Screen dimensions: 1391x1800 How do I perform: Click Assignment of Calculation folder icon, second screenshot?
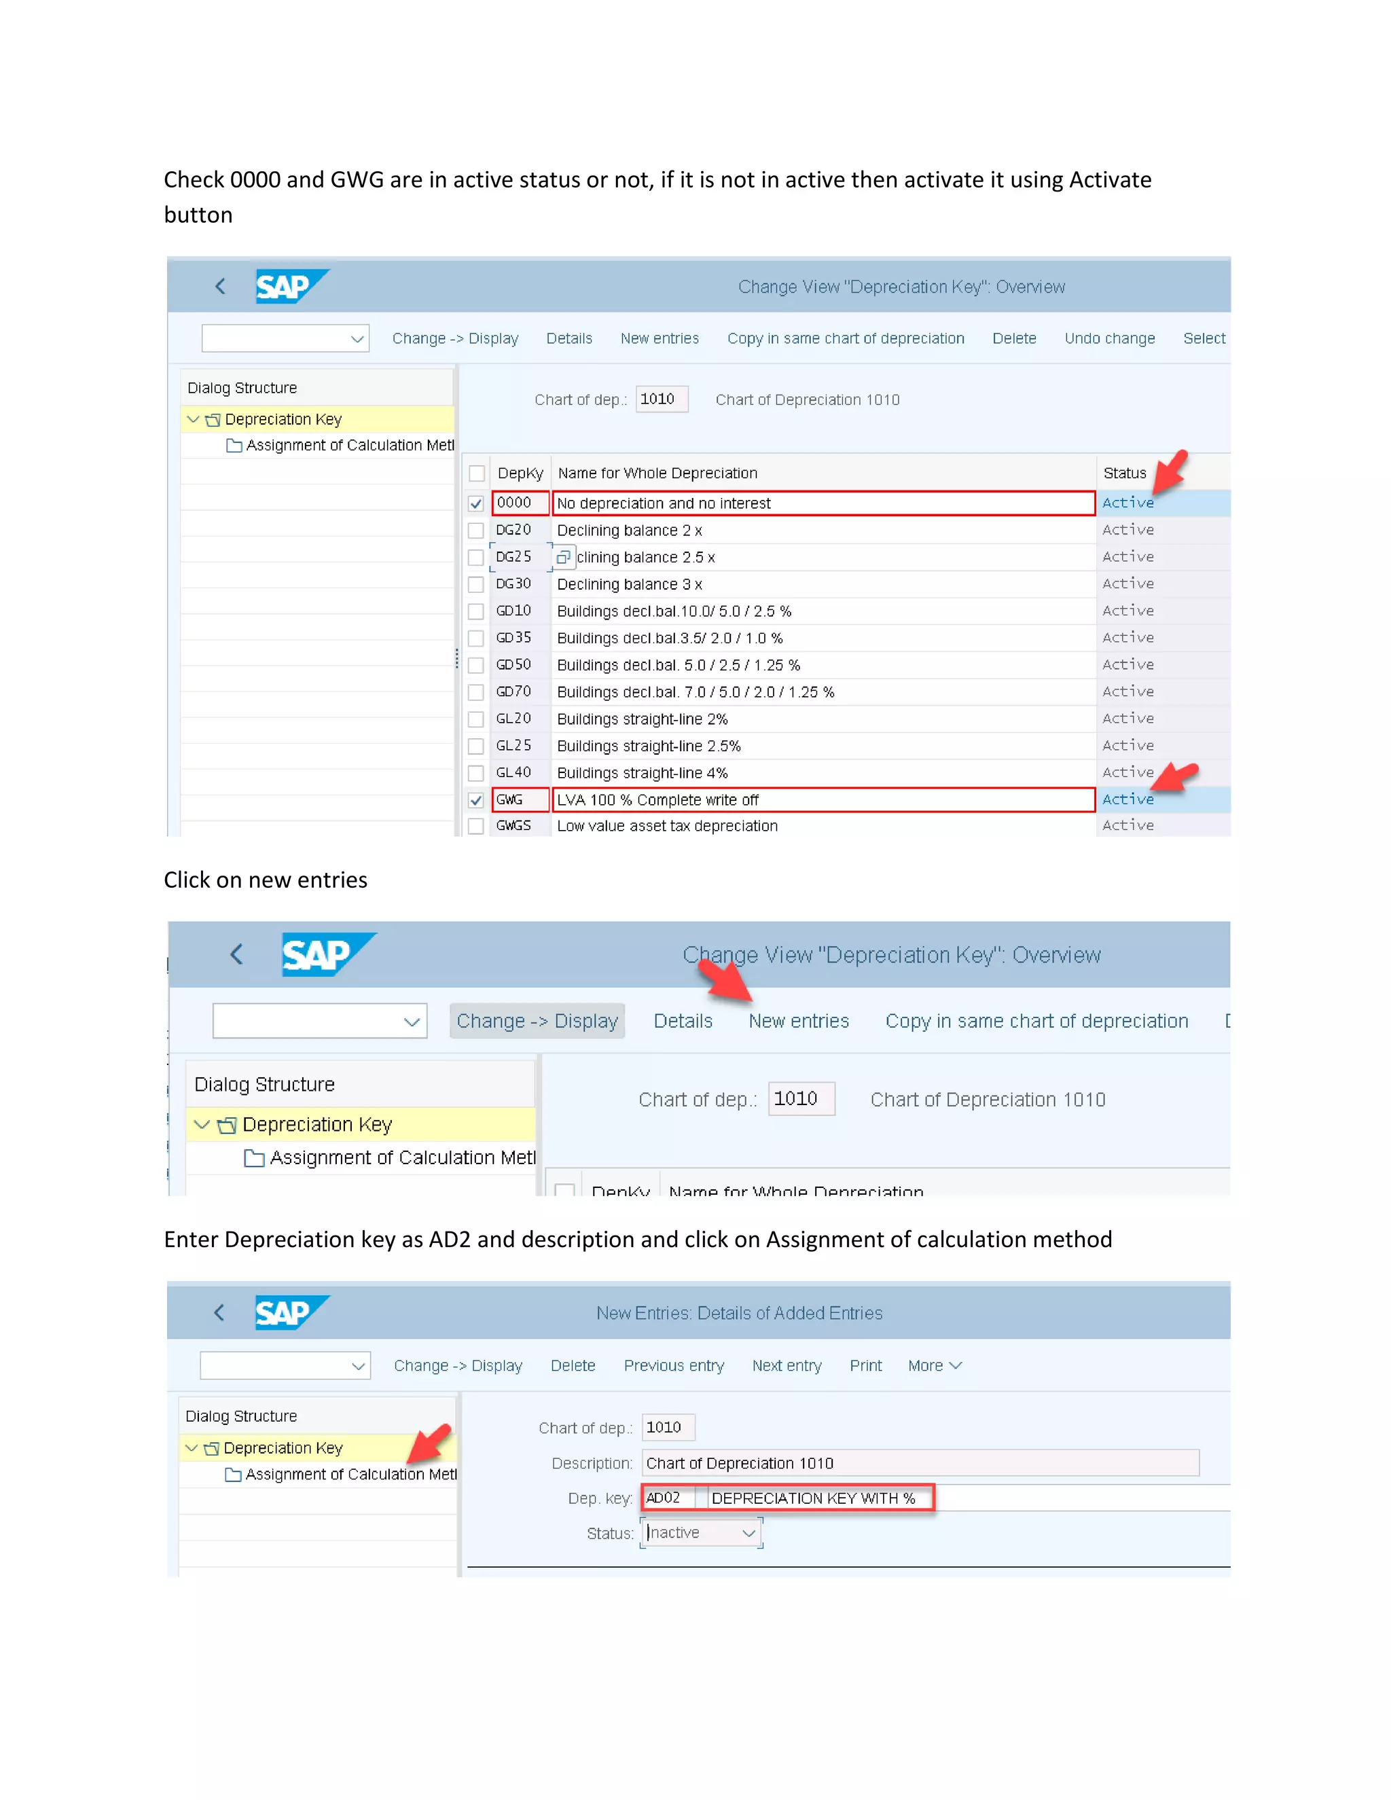click(255, 1158)
